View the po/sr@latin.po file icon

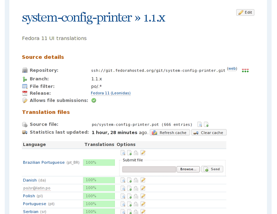tap(123, 188)
